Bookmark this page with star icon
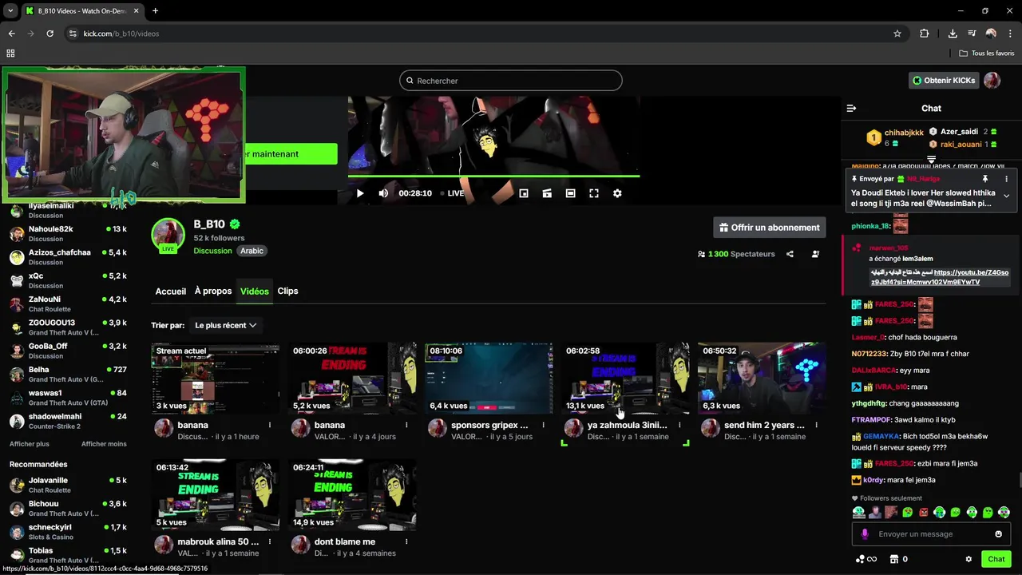1022x575 pixels. (x=897, y=34)
